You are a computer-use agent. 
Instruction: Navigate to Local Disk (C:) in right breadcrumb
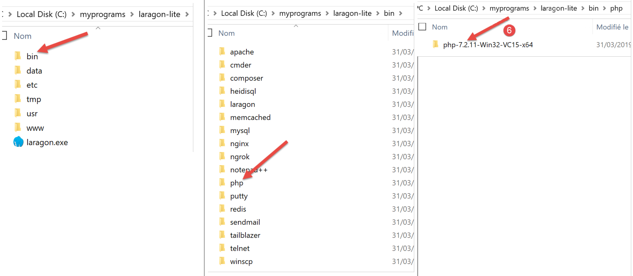pyautogui.click(x=456, y=8)
